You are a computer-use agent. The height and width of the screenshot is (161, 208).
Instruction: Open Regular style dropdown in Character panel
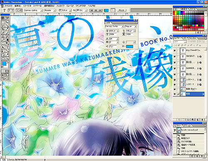click(x=136, y=27)
